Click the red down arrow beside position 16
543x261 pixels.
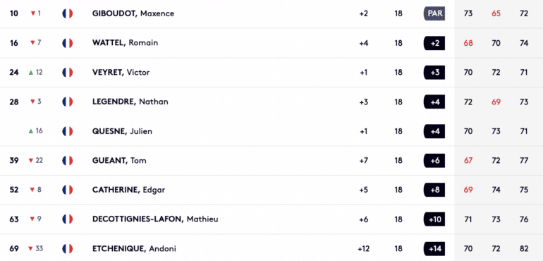(32, 43)
